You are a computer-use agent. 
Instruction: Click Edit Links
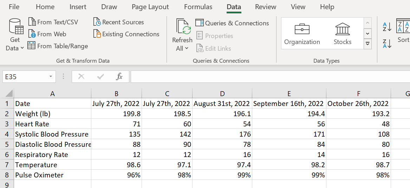click(214, 48)
